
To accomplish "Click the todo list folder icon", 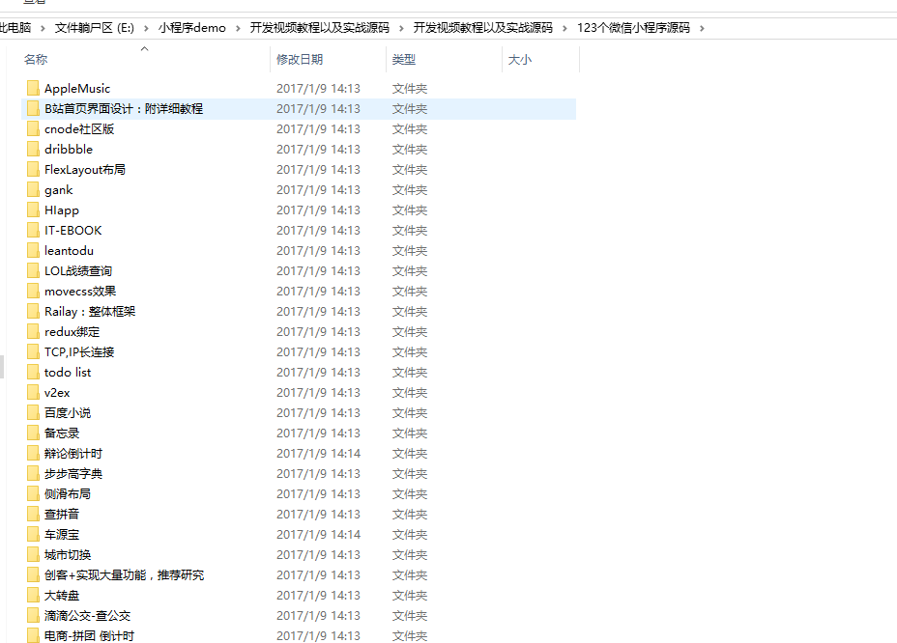I will pyautogui.click(x=33, y=372).
